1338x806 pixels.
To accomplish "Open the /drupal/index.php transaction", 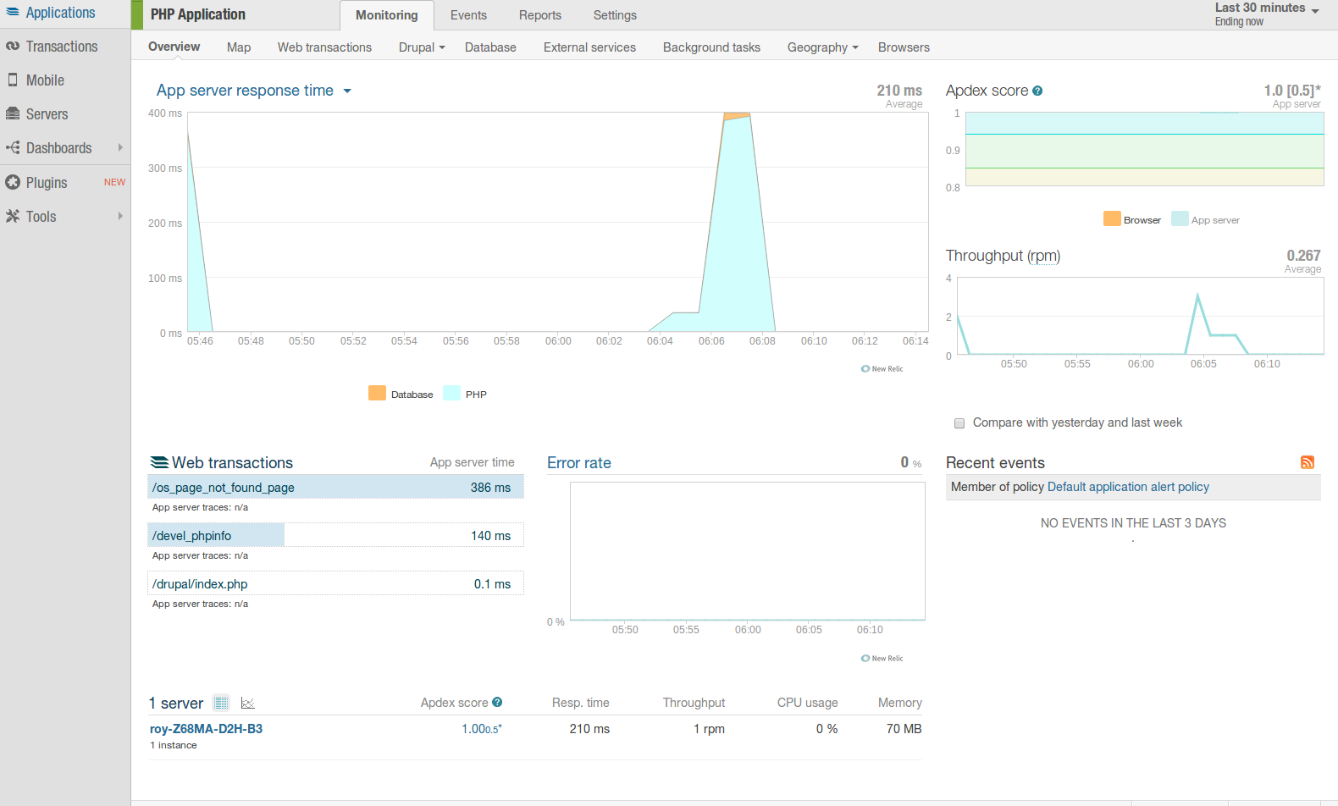I will click(335, 583).
